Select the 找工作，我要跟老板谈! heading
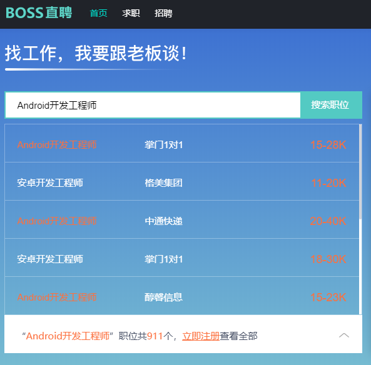This screenshot has width=371, height=365. 96,53
